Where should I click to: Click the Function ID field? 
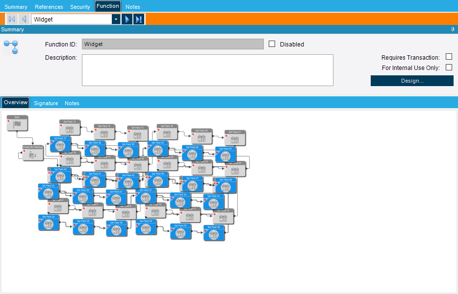pyautogui.click(x=173, y=44)
